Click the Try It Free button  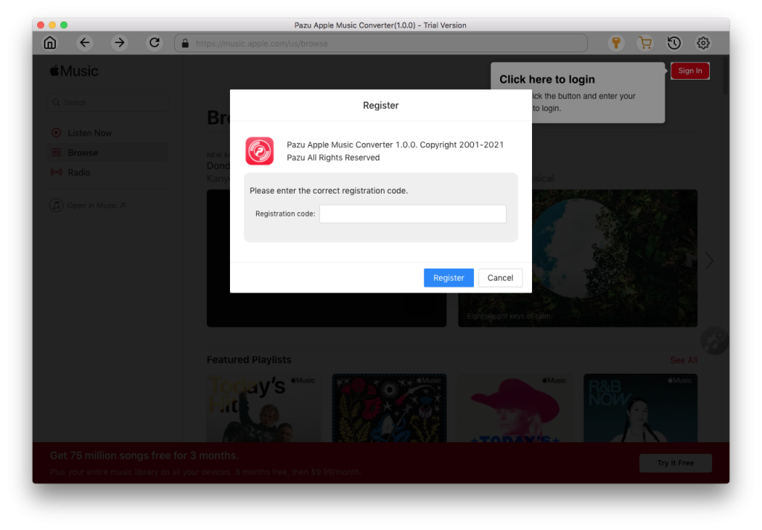coord(676,463)
